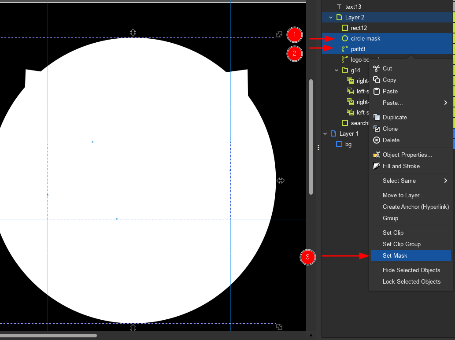Click the Layer 2 label
The width and height of the screenshot is (455, 340).
(x=355, y=18)
